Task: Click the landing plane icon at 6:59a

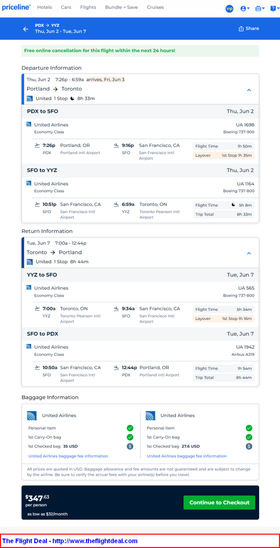Action: (x=117, y=204)
